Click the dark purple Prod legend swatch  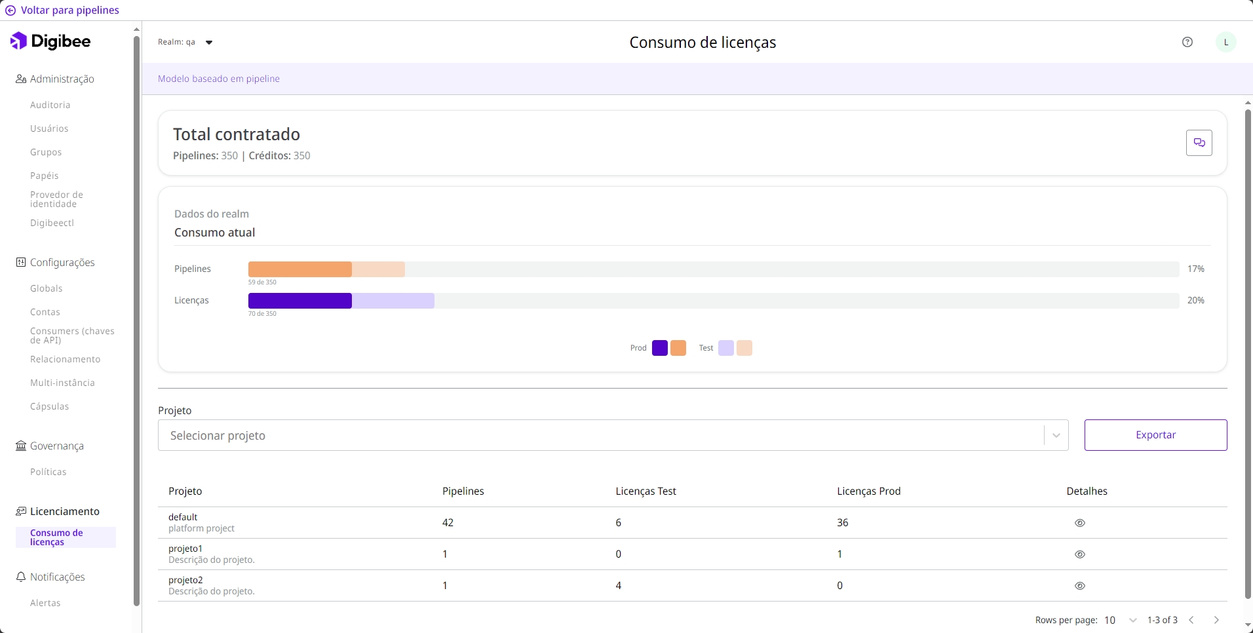point(659,348)
